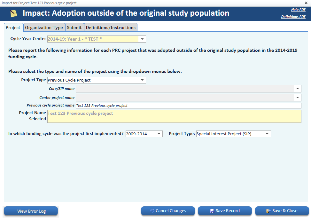Switch to the Organization Type tab
311x222 pixels.
coord(44,28)
